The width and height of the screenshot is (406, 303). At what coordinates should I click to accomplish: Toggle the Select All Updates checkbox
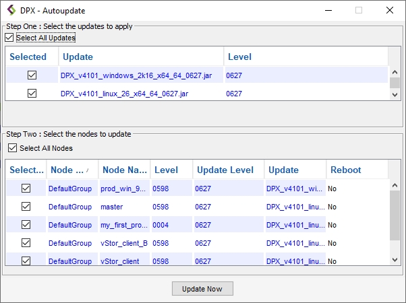coord(9,38)
